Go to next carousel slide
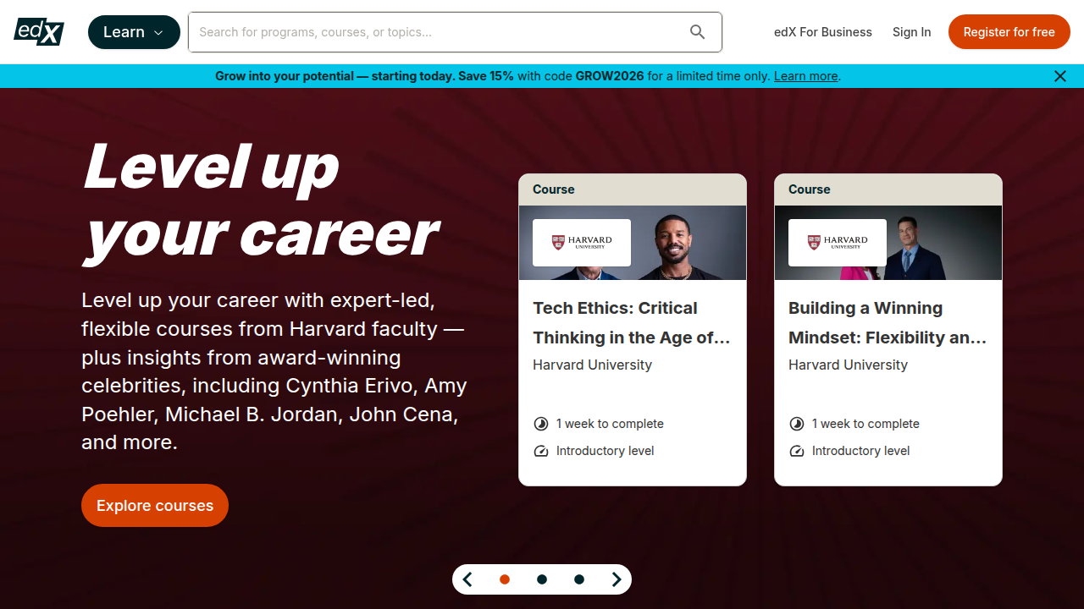Image resolution: width=1084 pixels, height=609 pixels. [x=617, y=579]
